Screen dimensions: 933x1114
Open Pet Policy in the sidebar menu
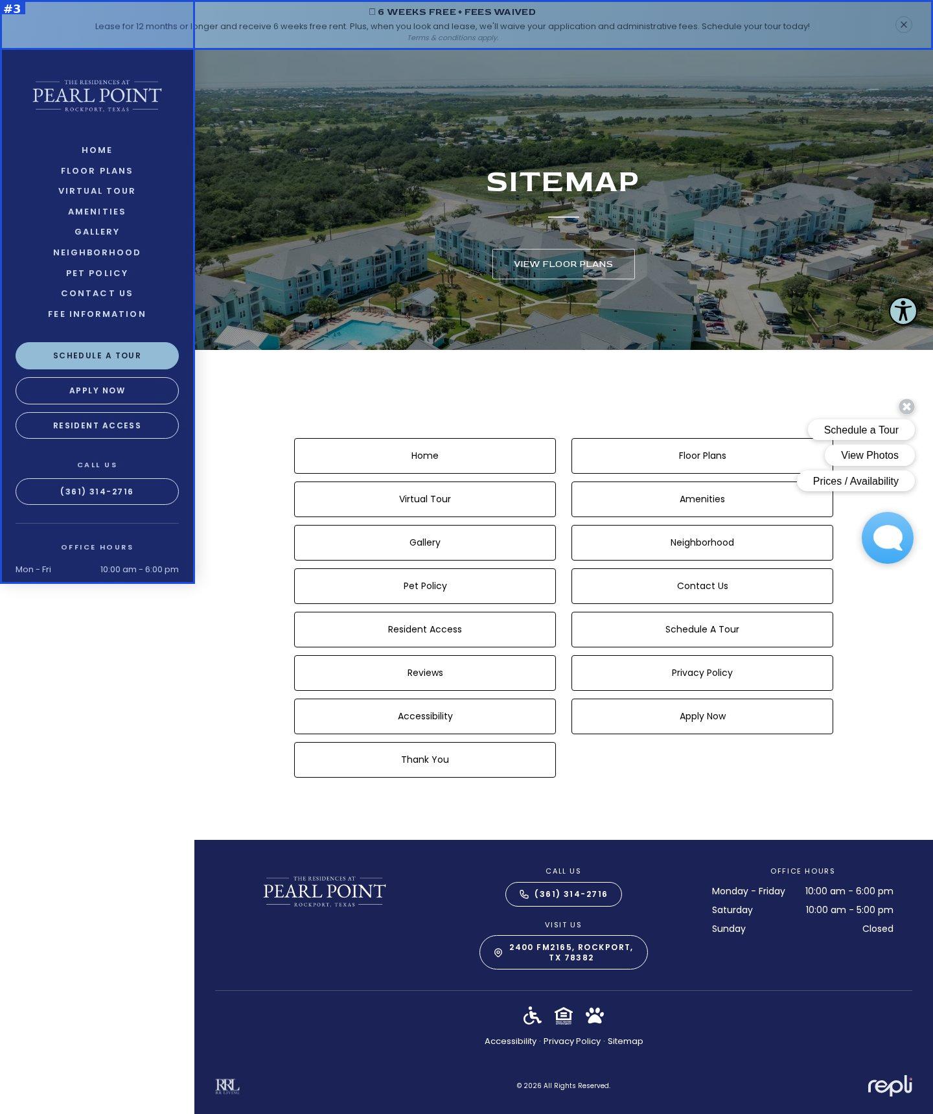pos(97,273)
